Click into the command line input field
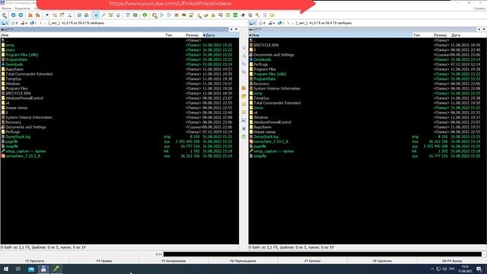This screenshot has width=487, height=274. click(x=323, y=254)
